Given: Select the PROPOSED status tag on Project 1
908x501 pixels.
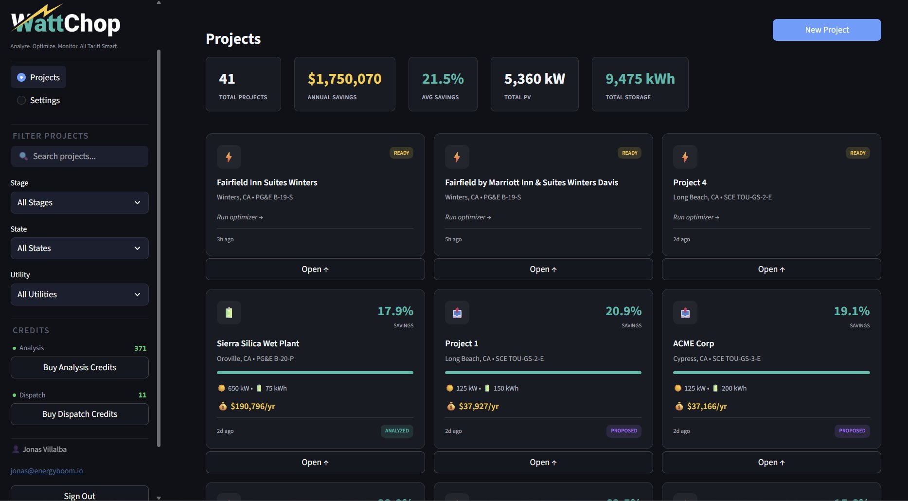Looking at the screenshot, I should point(624,430).
